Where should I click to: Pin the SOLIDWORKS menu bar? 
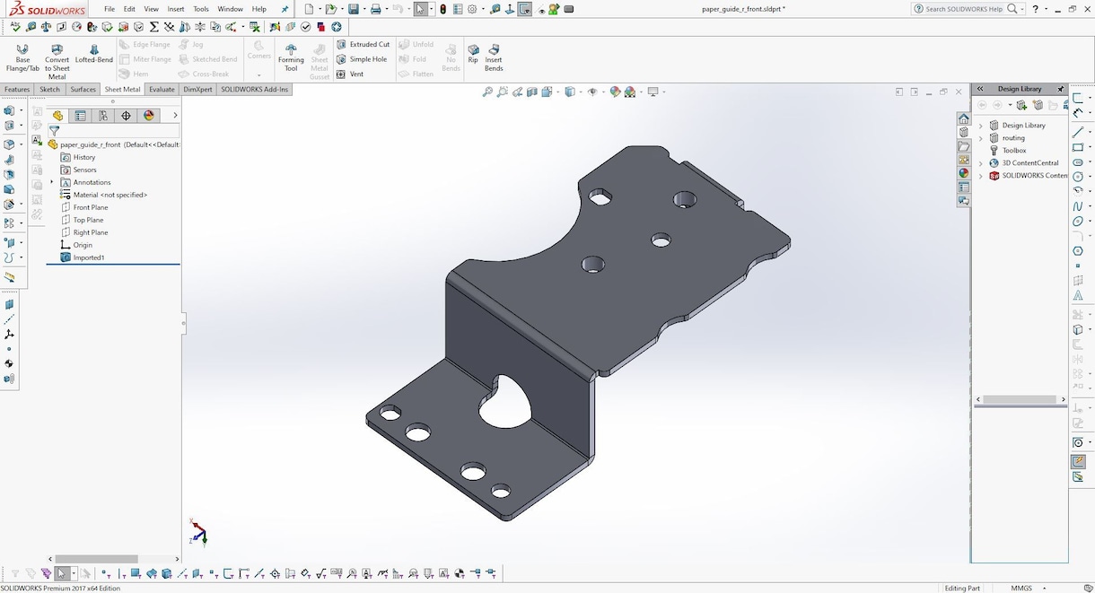click(x=285, y=9)
